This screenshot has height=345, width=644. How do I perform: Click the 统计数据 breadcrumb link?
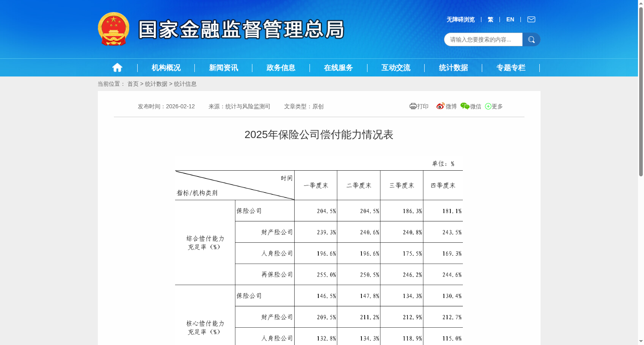point(156,84)
